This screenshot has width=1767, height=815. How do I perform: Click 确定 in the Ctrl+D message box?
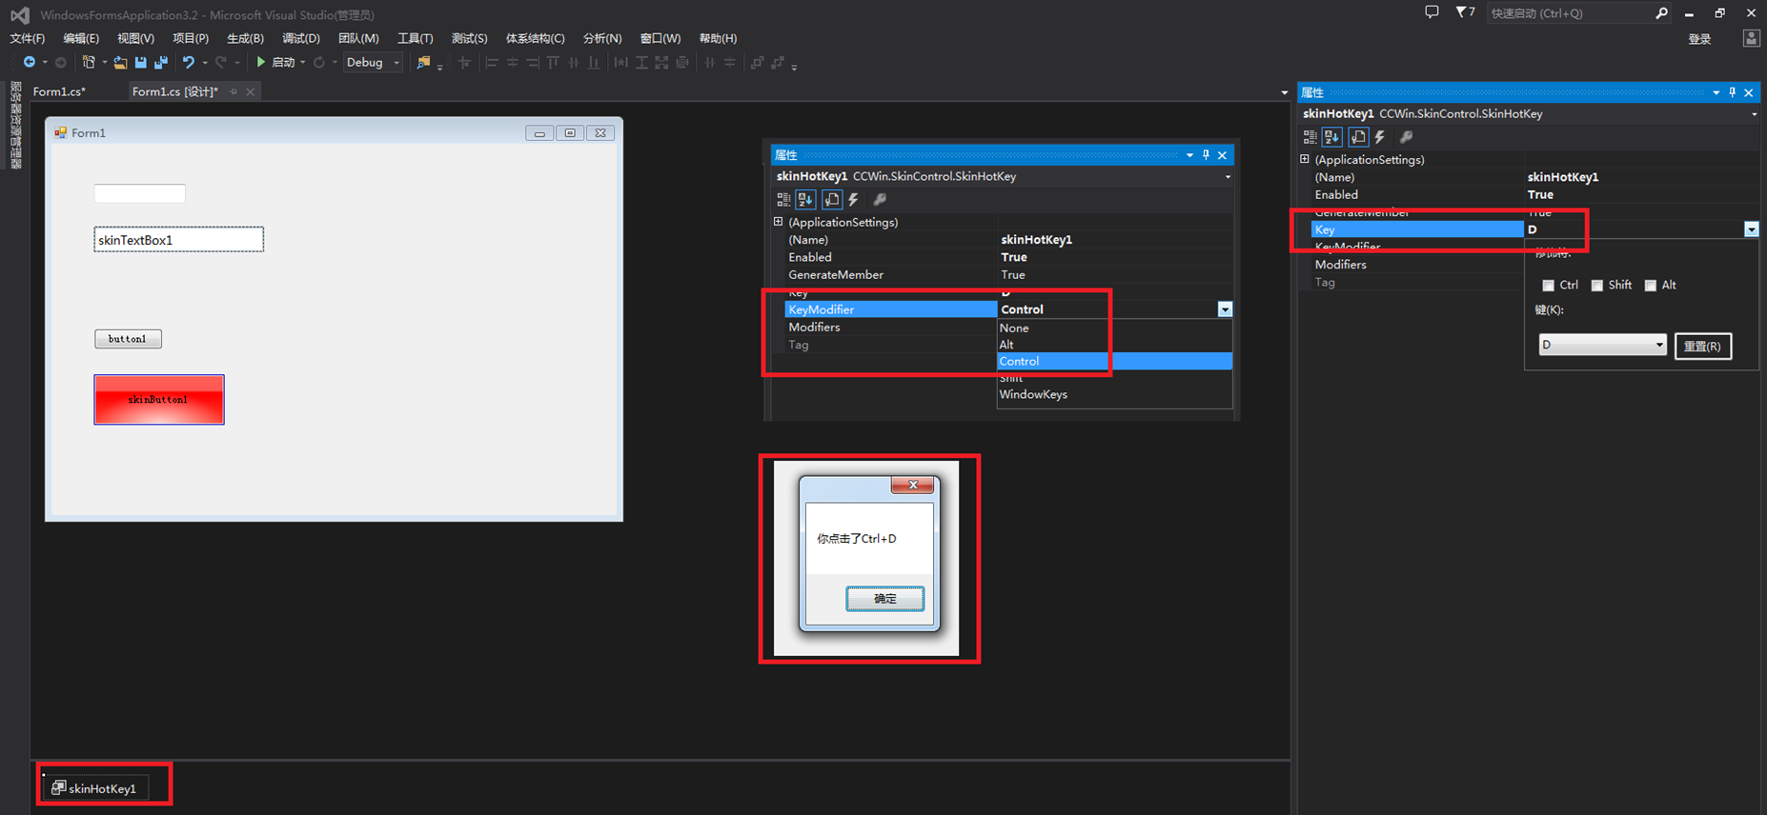[x=884, y=598]
